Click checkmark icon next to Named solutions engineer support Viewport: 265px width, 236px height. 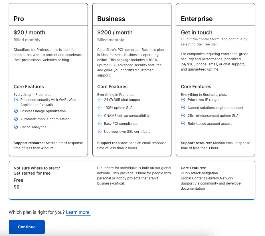tap(183, 107)
